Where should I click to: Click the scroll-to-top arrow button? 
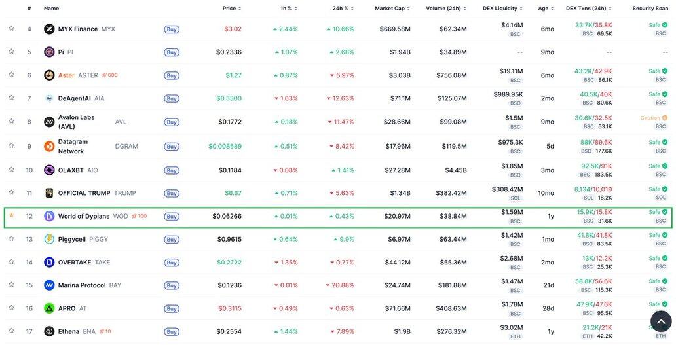click(x=661, y=321)
